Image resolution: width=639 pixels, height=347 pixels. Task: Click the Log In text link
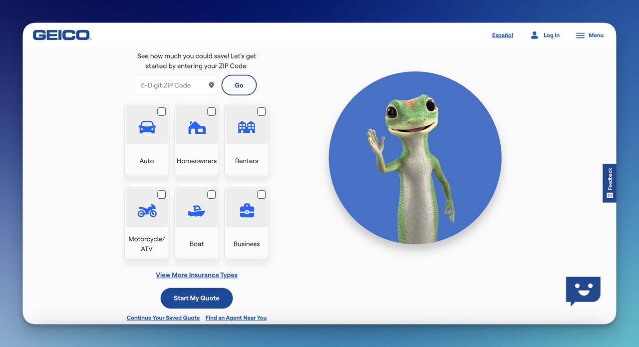point(551,35)
